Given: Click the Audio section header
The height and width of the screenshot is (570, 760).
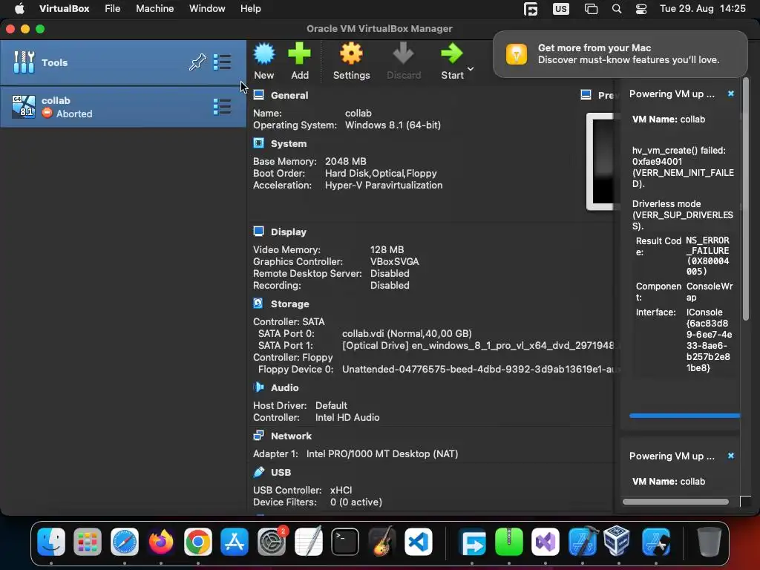Looking at the screenshot, I should pos(284,387).
